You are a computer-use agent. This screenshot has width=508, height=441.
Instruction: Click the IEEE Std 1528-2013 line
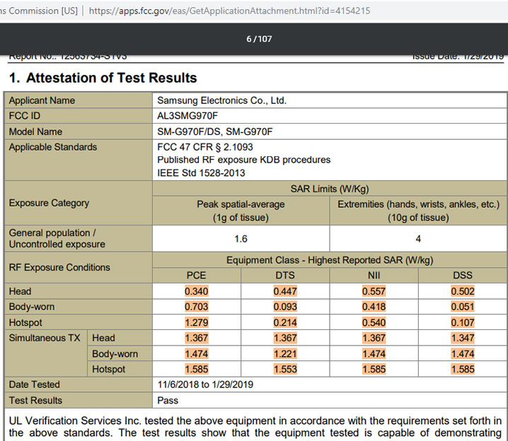[200, 172]
